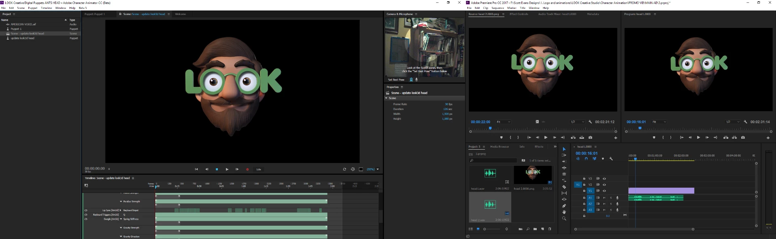Click Export Frame camera in Program monitor
This screenshot has width=776, height=239.
(743, 137)
